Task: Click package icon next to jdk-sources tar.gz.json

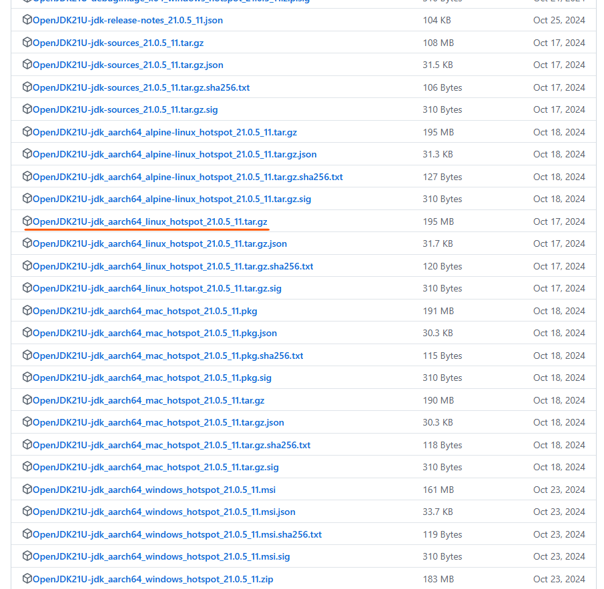Action: coord(27,64)
